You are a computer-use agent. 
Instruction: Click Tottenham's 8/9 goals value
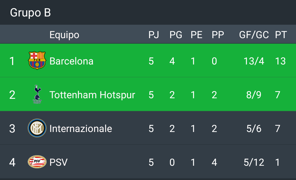coord(254,95)
